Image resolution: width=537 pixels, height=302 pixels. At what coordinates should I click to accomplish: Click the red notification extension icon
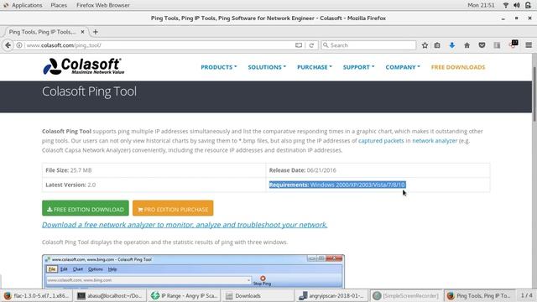(x=513, y=44)
